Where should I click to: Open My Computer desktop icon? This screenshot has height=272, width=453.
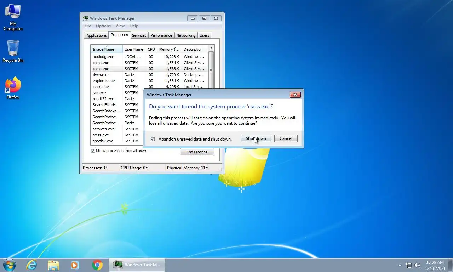pyautogui.click(x=13, y=18)
